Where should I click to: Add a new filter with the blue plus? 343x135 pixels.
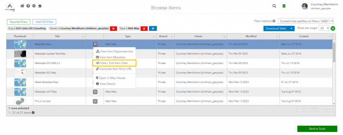(x=153, y=28)
